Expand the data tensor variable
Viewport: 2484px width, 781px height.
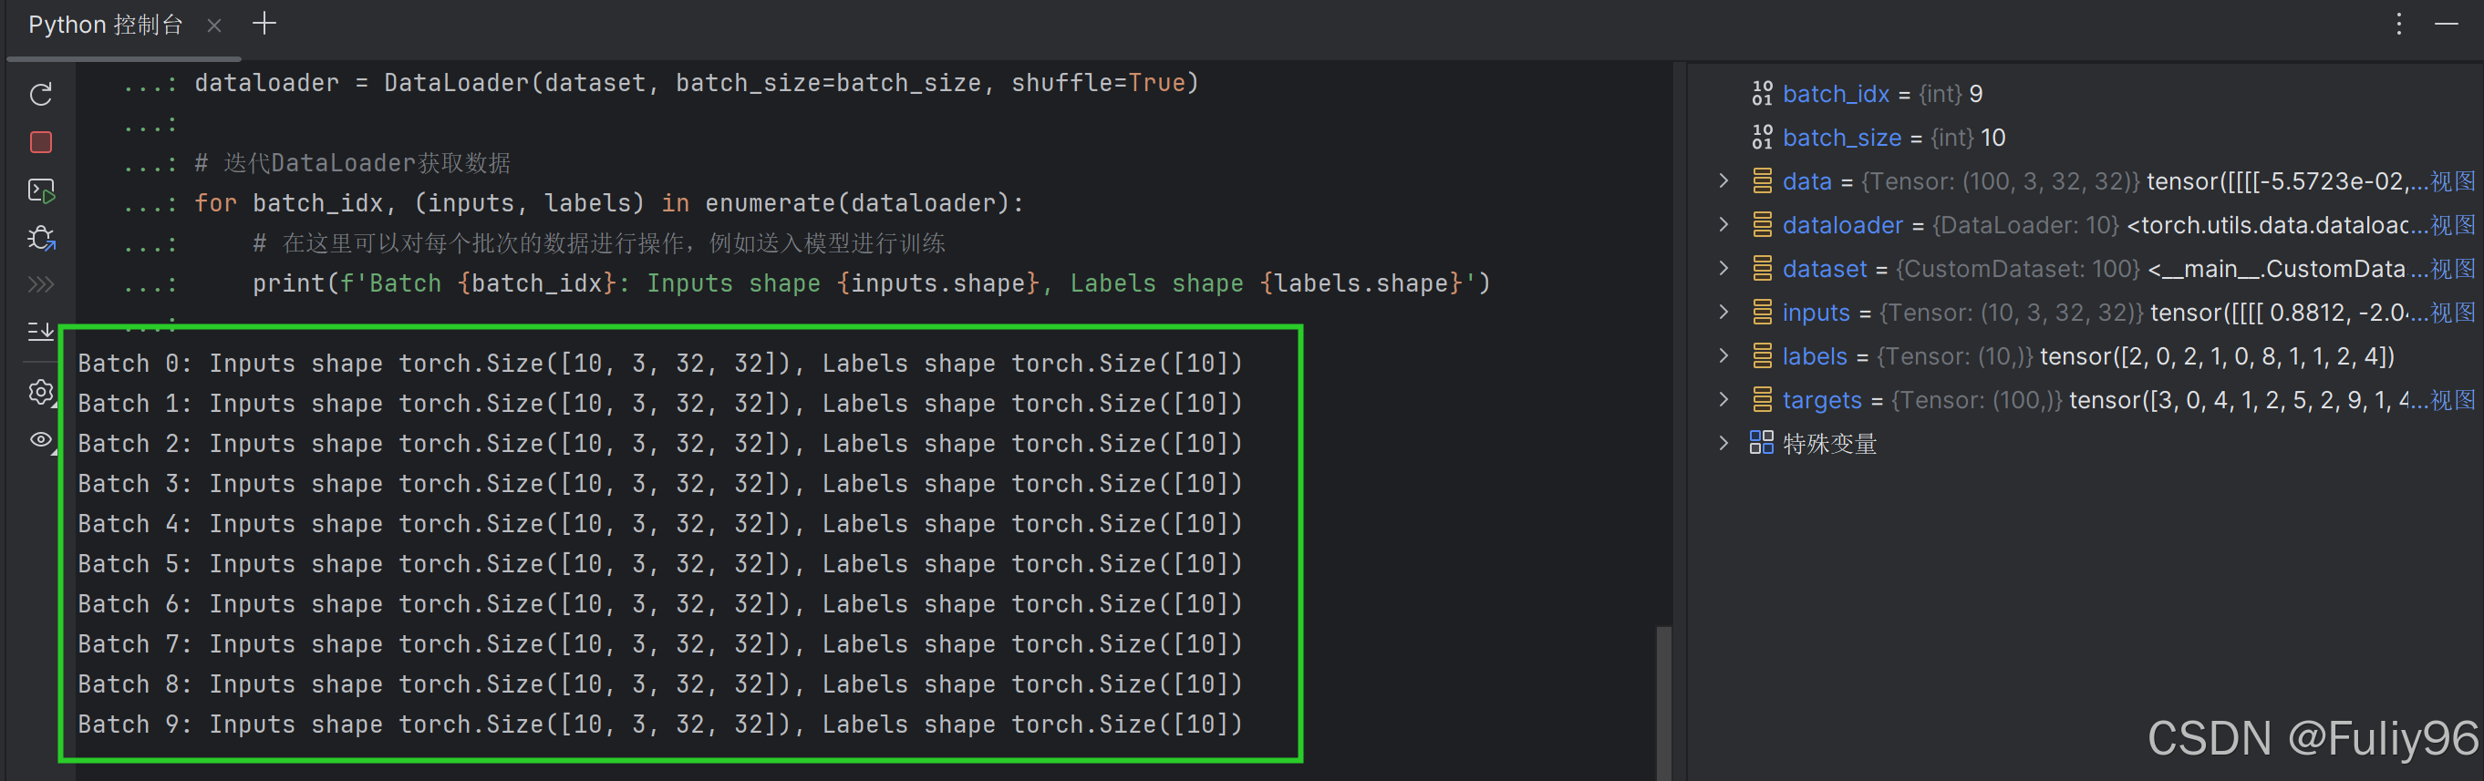[1723, 180]
